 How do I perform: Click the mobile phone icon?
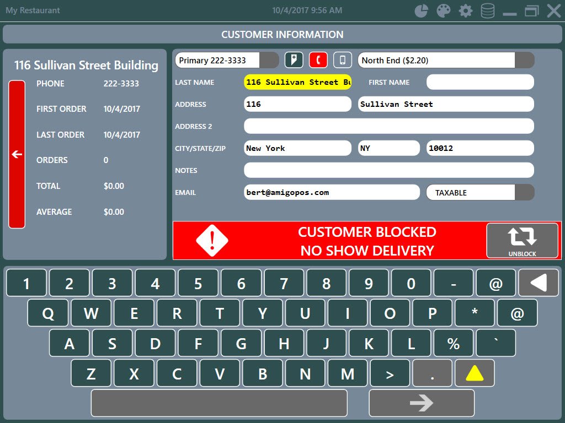click(x=343, y=60)
